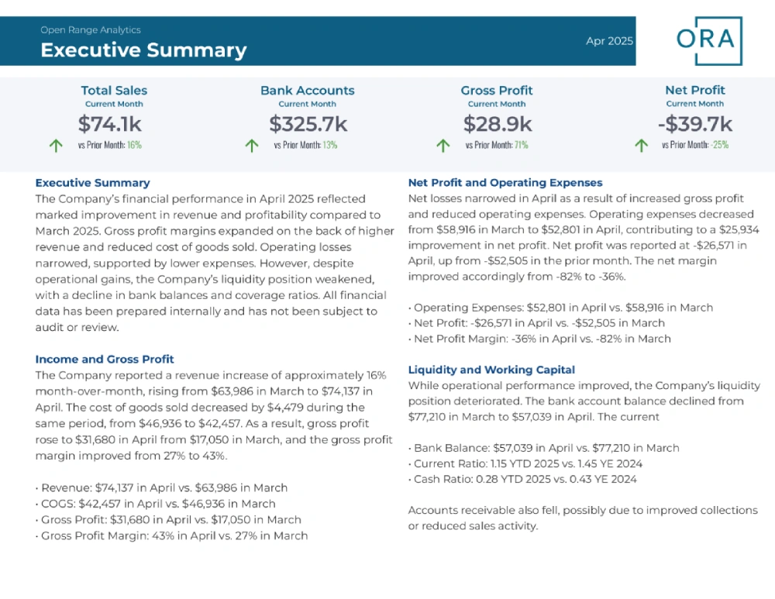Viewport: 775px width, 599px height.
Task: Click the $28.9k Gross Profit value
Action: [x=498, y=123]
